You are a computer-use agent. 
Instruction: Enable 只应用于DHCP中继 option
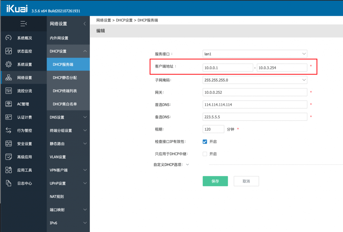click(205, 154)
